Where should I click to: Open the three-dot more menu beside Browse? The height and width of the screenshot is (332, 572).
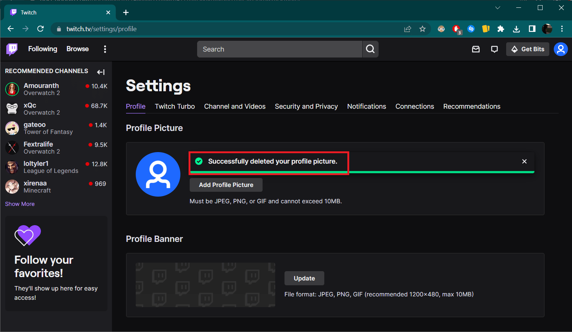[105, 49]
